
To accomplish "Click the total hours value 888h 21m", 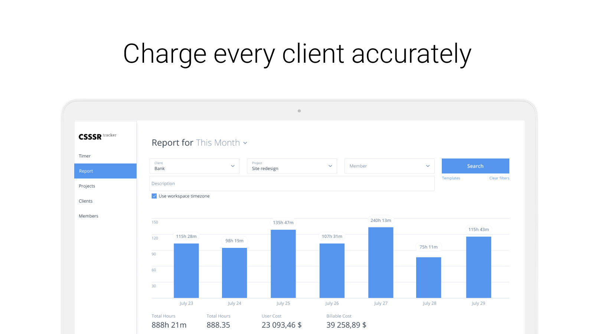I will coord(169,325).
